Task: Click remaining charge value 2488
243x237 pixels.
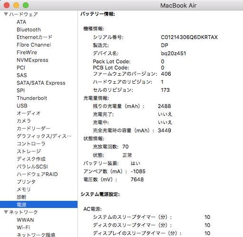Action: coord(165,106)
